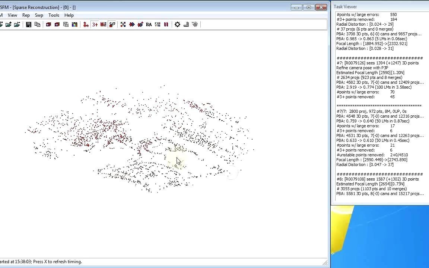Go to next image with the right arrow icon
The height and width of the screenshot is (268, 429).
point(57,25)
